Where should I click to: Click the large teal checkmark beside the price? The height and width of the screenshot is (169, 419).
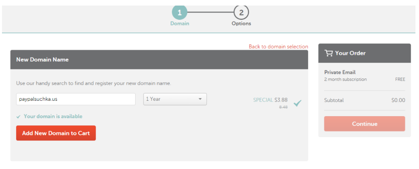click(x=297, y=103)
